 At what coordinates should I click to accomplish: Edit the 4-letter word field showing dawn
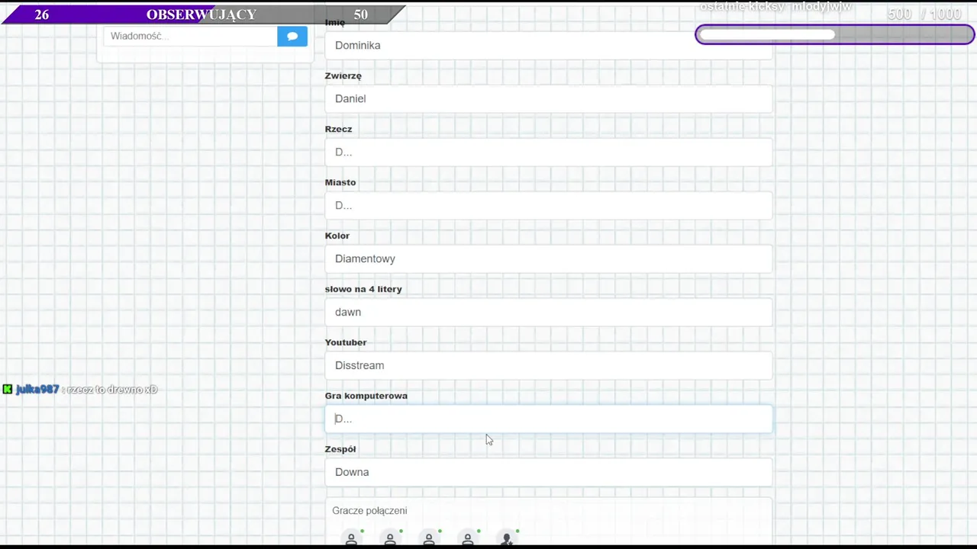(548, 312)
